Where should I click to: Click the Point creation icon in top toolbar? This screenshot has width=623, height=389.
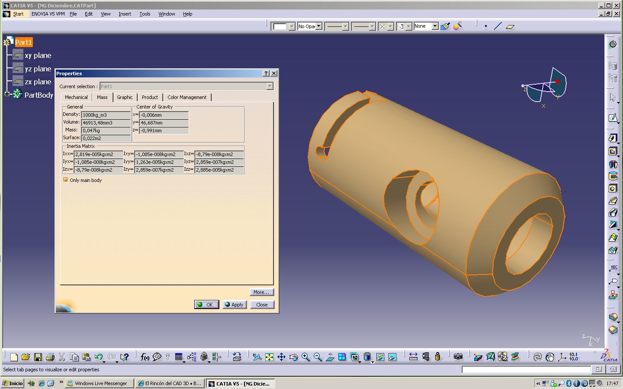click(486, 26)
